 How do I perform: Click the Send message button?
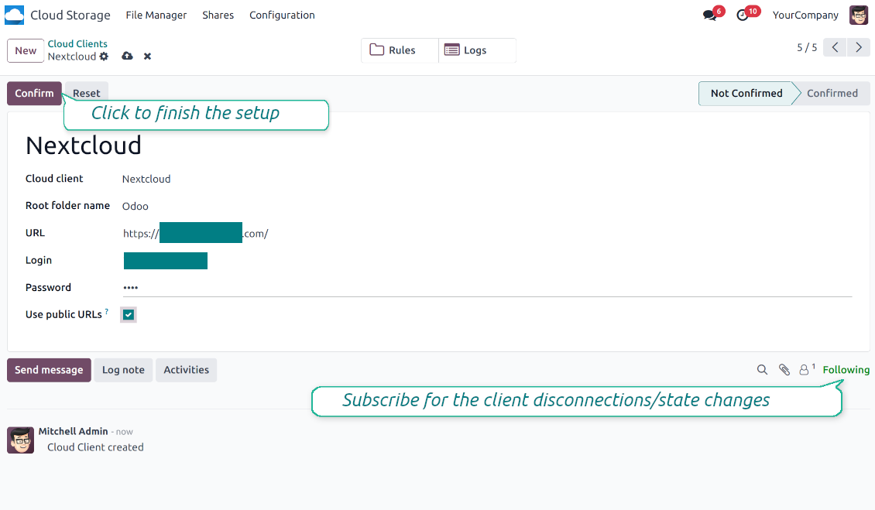coord(49,370)
